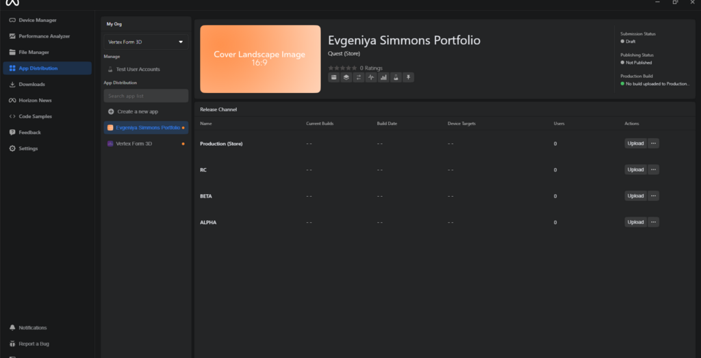Click the pin icon under ratings
The height and width of the screenshot is (358, 701).
tap(408, 77)
